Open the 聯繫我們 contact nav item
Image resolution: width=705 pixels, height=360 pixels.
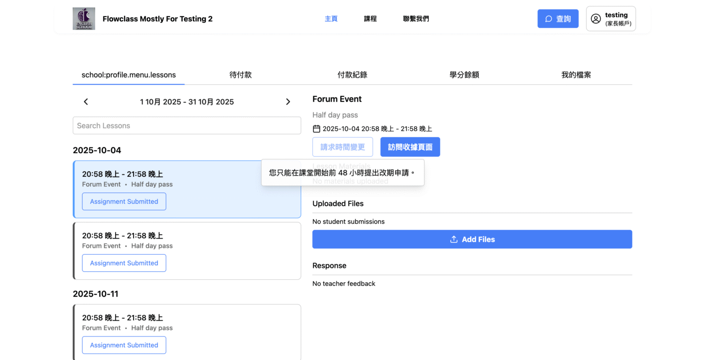tap(416, 19)
